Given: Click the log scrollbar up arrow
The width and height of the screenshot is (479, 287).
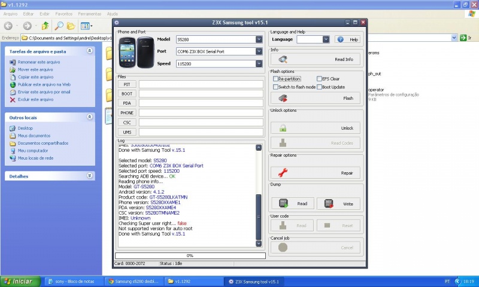Looking at the screenshot, I should [x=259, y=148].
